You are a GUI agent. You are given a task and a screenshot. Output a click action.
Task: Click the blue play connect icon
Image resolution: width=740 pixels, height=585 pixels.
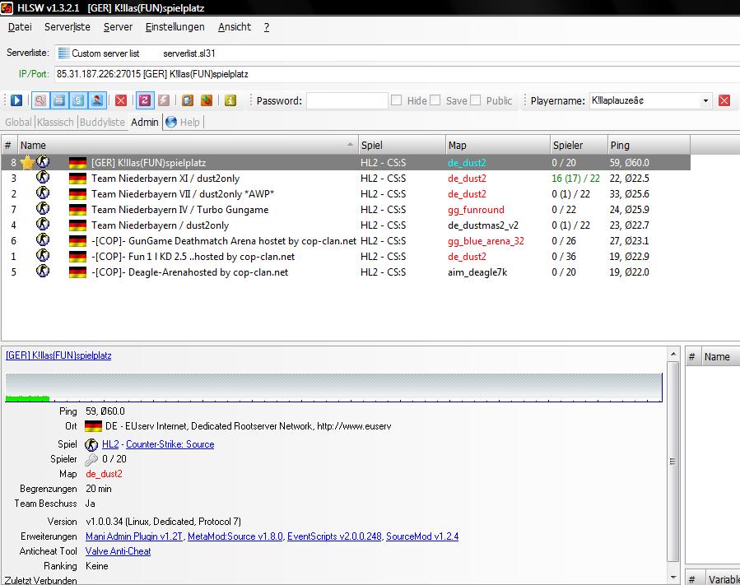coord(16,100)
